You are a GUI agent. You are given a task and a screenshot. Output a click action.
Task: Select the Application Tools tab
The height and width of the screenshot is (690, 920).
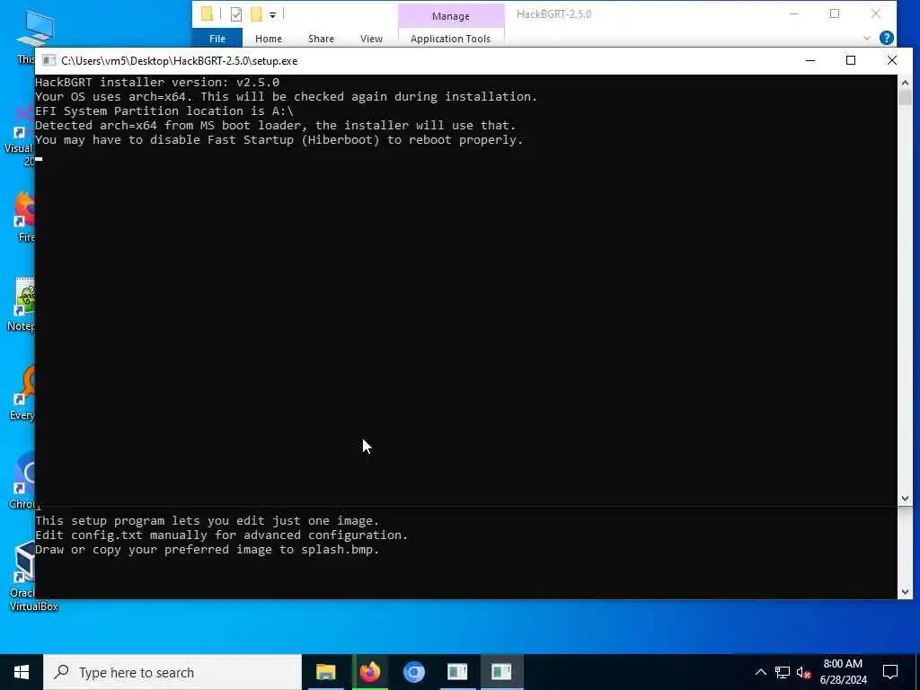(x=451, y=38)
